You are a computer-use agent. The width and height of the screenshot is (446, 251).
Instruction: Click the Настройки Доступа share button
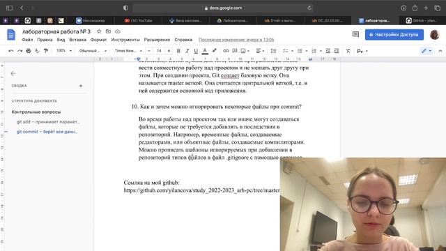point(394,35)
